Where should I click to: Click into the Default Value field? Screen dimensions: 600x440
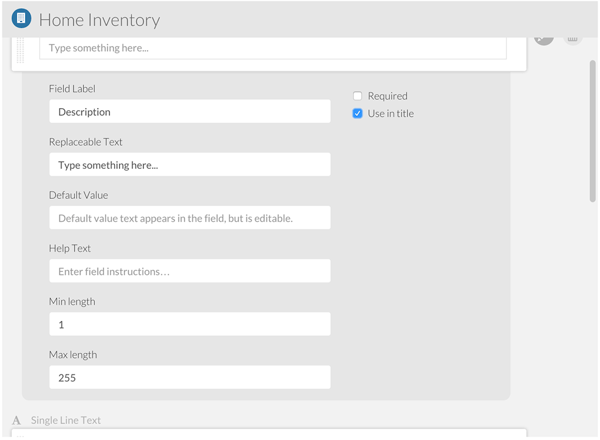[x=190, y=218]
